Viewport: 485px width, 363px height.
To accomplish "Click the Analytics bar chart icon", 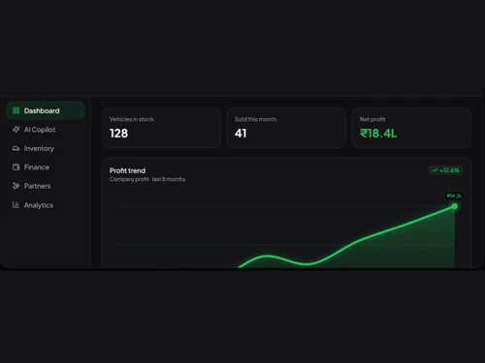I will [16, 205].
